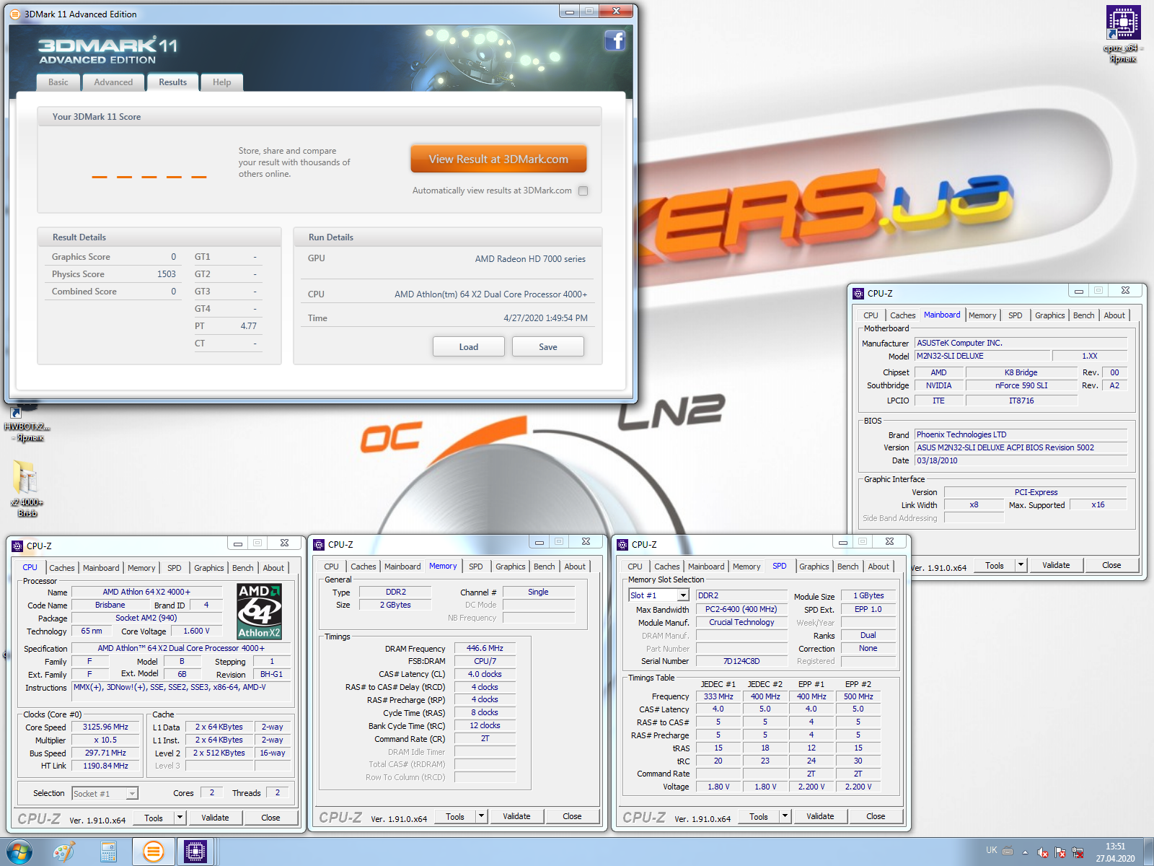The image size is (1154, 866).
Task: Click the network tray icon
Action: click(1078, 852)
